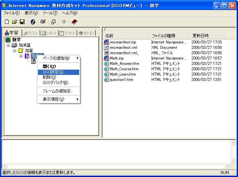
Task: Expand the 表示項目(V) submenu
Action: click(59, 99)
